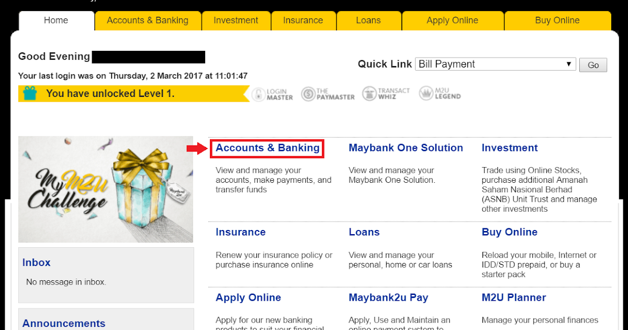628x330 pixels.
Task: Click the Announcements heading
Action: (x=64, y=324)
